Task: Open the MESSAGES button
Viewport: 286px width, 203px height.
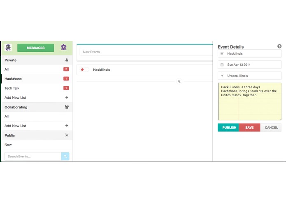Action: (x=35, y=48)
